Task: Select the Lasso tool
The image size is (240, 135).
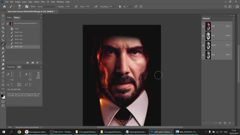Action: click(x=3, y=24)
